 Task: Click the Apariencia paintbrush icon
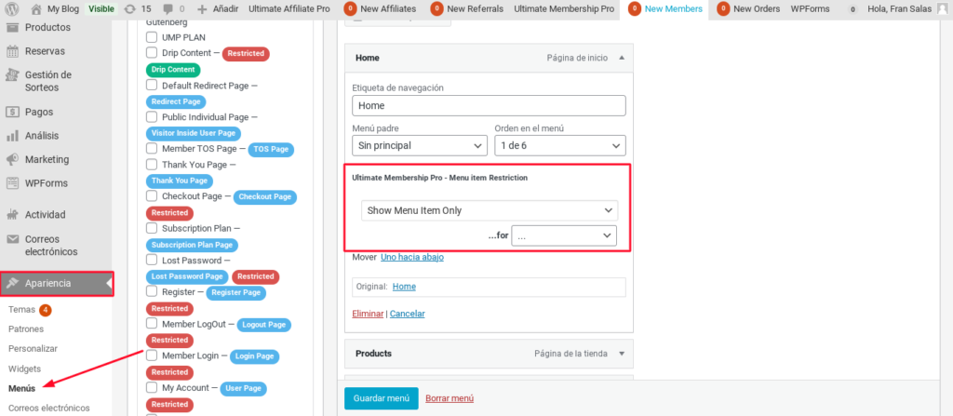(12, 284)
